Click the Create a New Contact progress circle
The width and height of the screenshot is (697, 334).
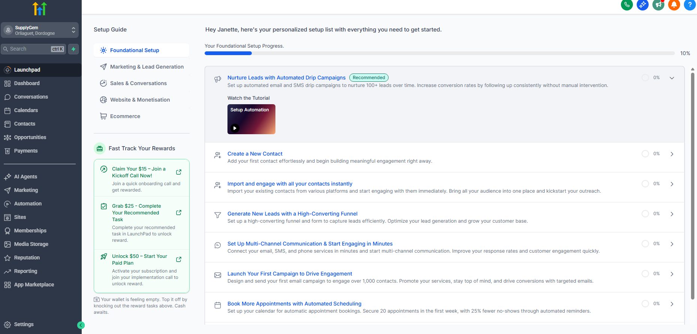[x=645, y=154]
